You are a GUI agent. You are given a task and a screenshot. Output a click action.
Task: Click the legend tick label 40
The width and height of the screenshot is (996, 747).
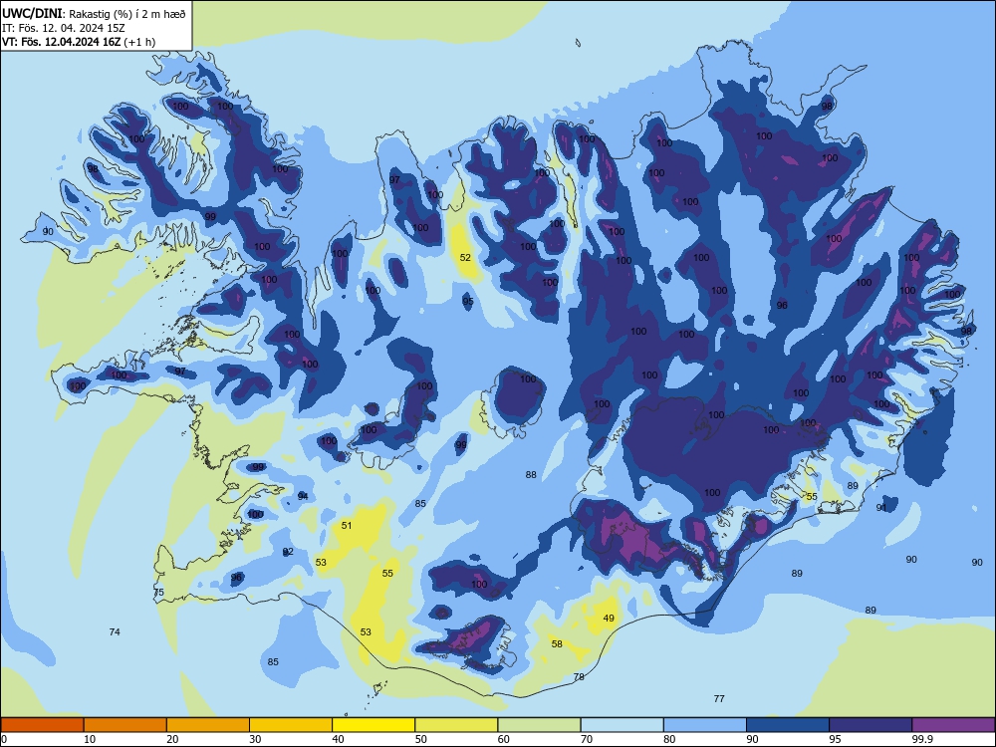338,739
